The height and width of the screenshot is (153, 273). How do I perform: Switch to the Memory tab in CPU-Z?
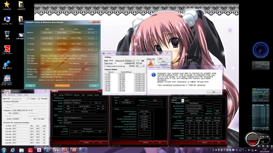coord(77,95)
